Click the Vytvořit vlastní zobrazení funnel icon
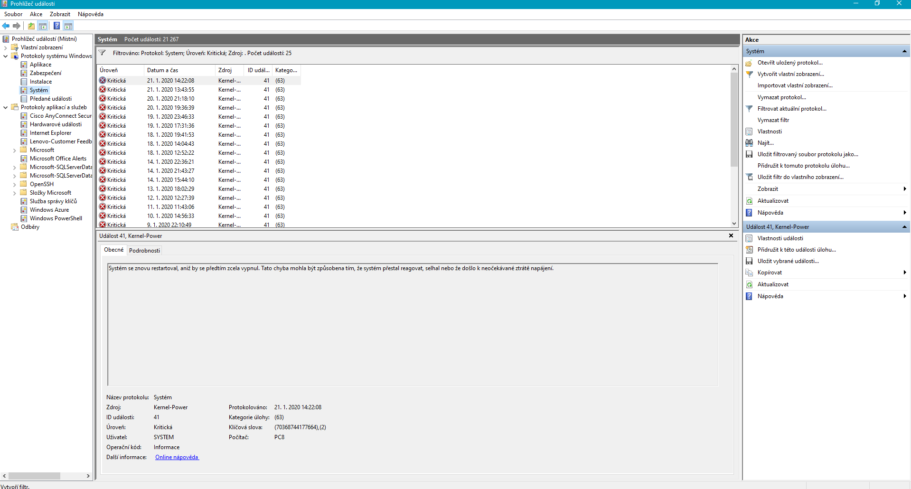The height and width of the screenshot is (489, 911). tap(749, 74)
